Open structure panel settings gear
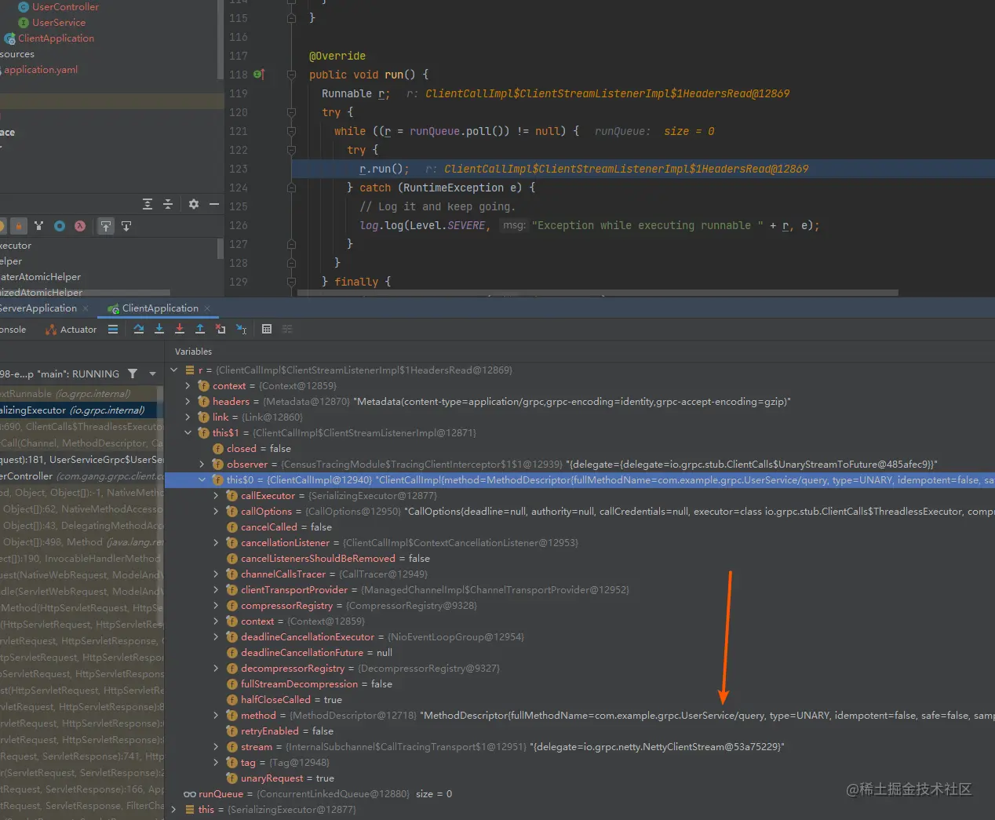 (x=194, y=204)
